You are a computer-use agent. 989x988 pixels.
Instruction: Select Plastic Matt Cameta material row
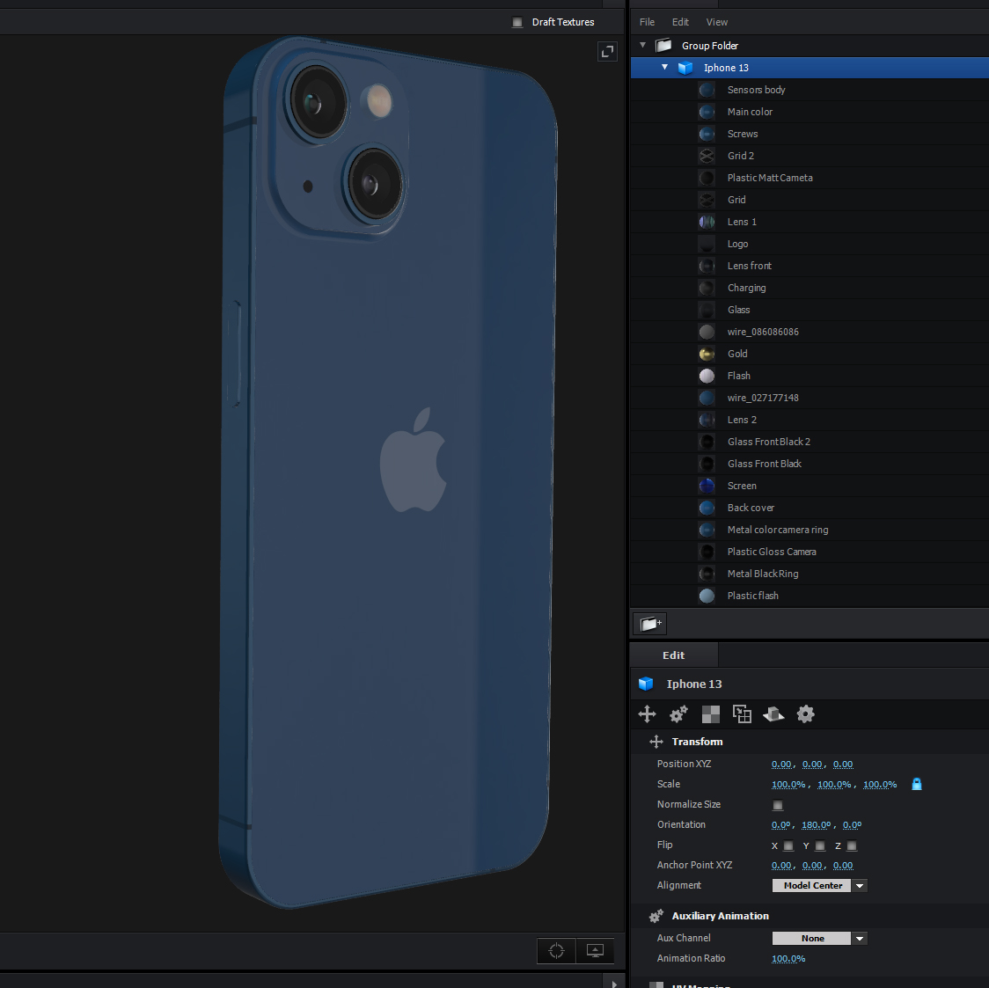click(x=810, y=178)
